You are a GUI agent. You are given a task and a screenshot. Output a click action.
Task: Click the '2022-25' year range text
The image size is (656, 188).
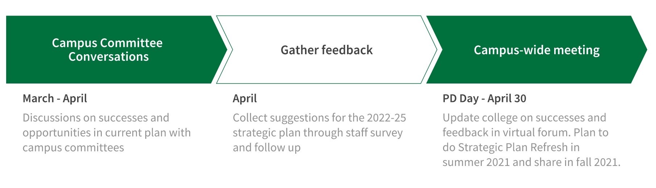[387, 117]
